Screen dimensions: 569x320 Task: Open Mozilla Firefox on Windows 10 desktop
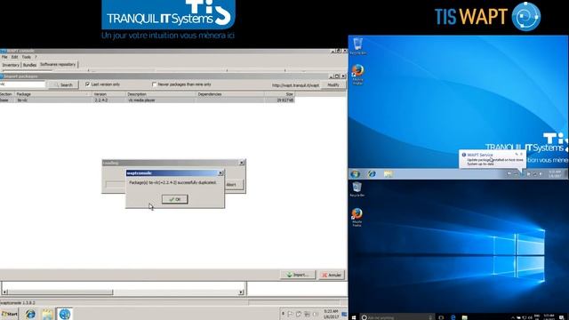tap(357, 217)
